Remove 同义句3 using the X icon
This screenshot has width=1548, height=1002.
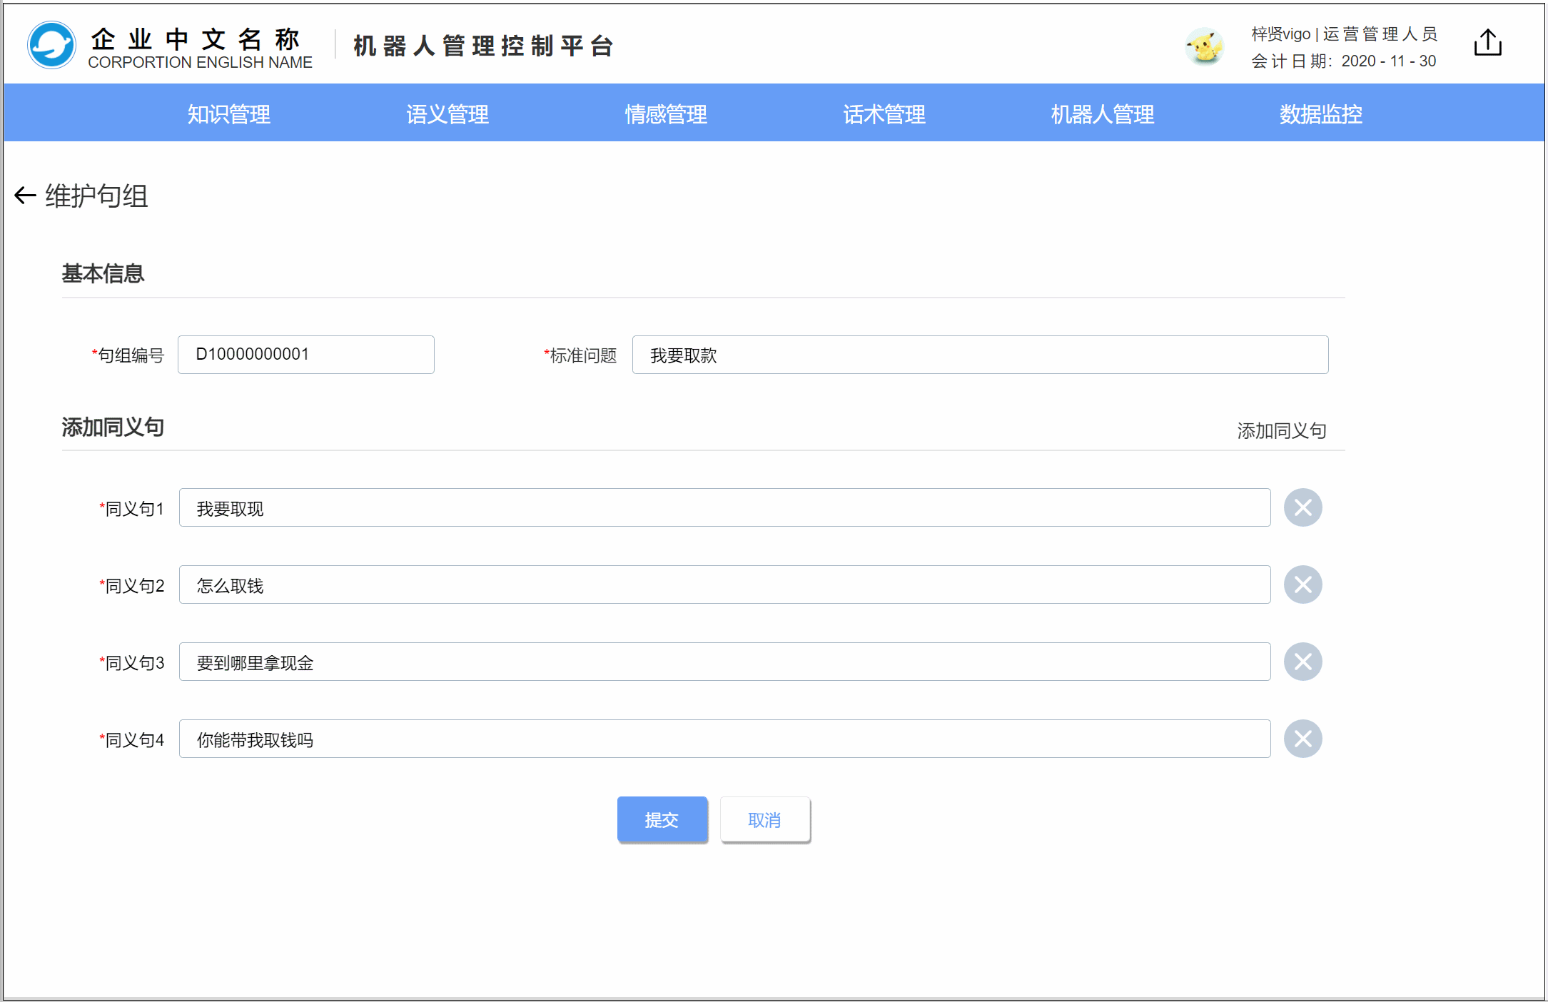coord(1302,662)
